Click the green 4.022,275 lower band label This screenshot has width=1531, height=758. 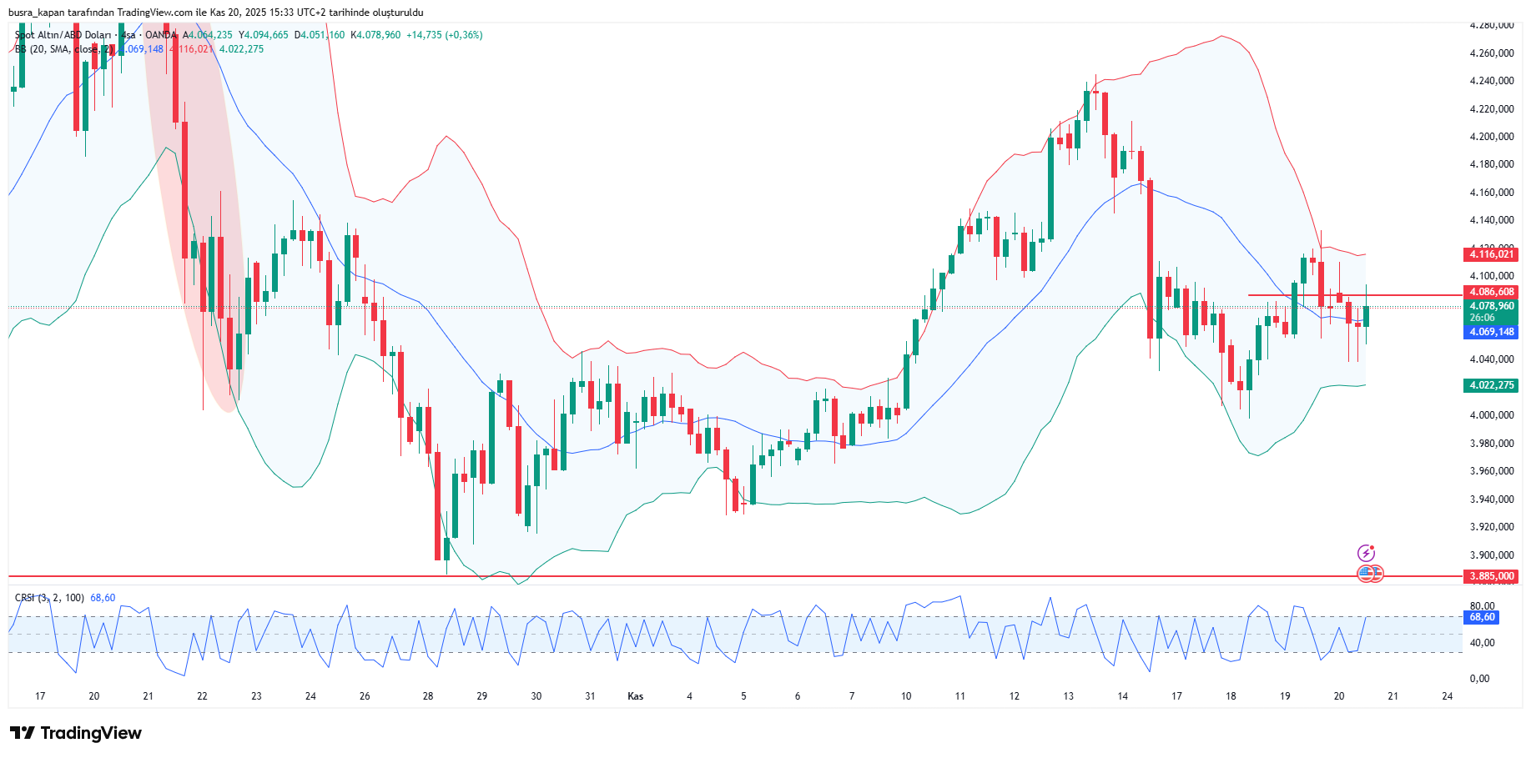(1491, 385)
